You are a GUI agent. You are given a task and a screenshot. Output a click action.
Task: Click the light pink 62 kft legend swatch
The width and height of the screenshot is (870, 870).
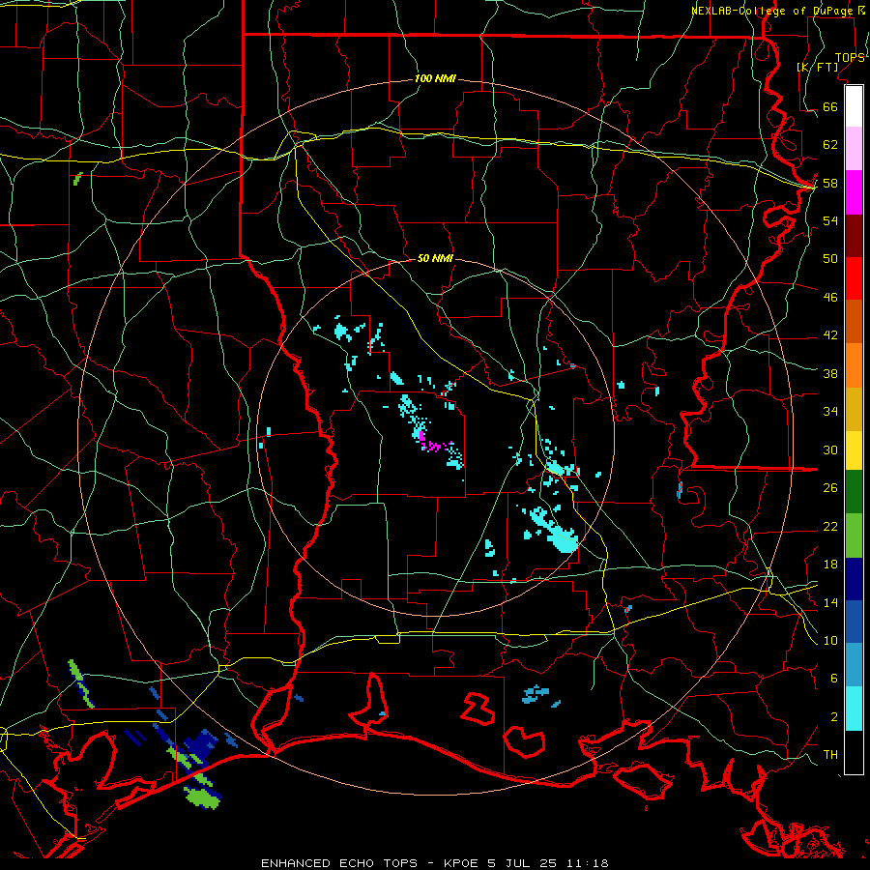(854, 148)
